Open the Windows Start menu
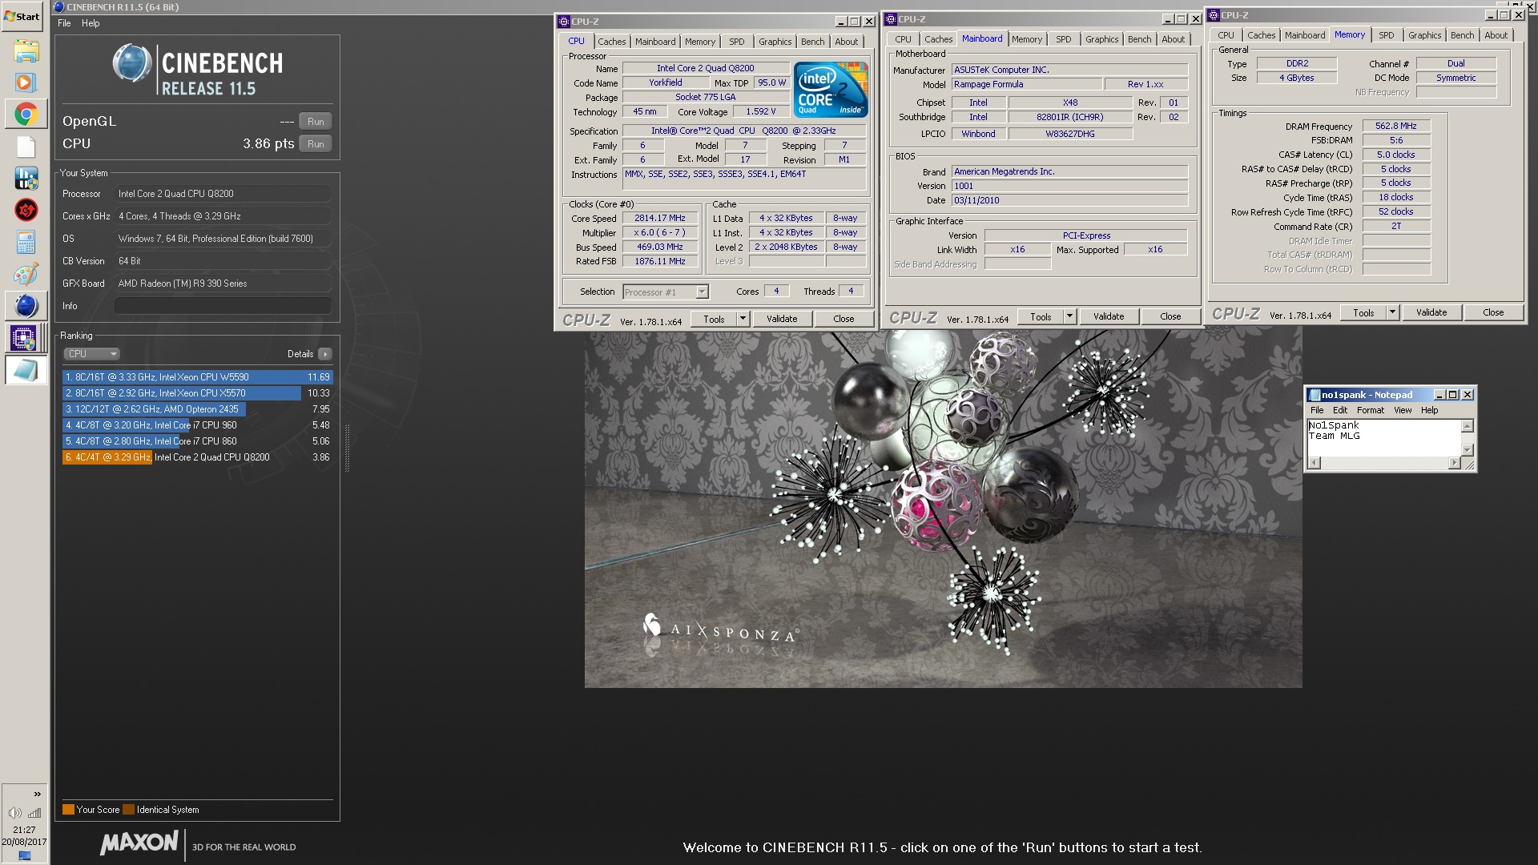Screen dimensions: 1538x865 click(22, 16)
